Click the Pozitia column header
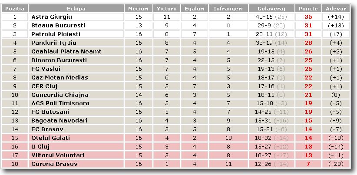The width and height of the screenshot is (357, 175). 15,9
